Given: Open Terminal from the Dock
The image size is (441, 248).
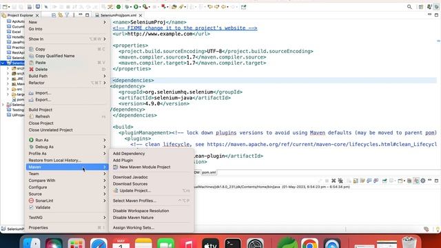Looking at the screenshot, I should [233, 243].
